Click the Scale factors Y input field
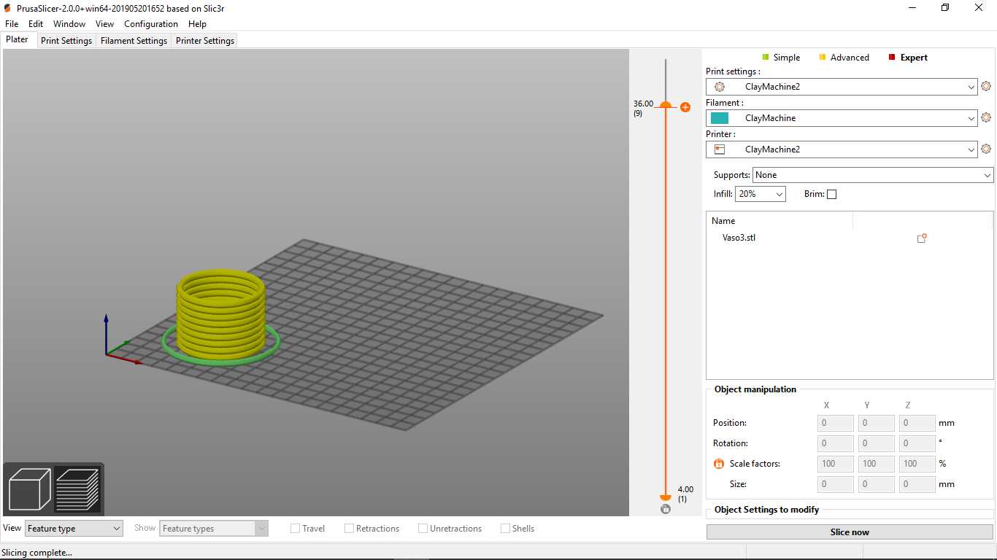Image resolution: width=997 pixels, height=560 pixels. pyautogui.click(x=877, y=464)
